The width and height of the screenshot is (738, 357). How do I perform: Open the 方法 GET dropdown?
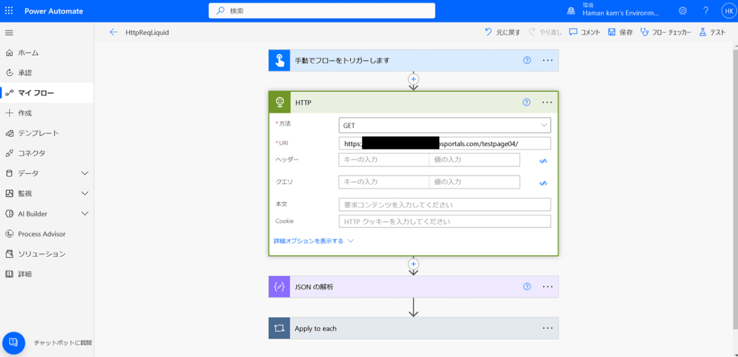tap(445, 125)
